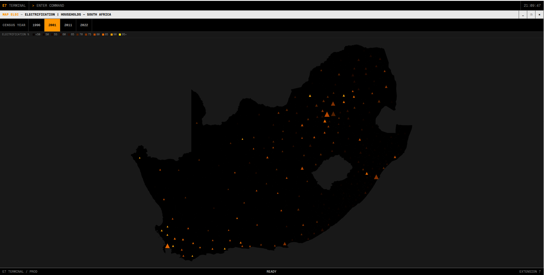Screen dimensions: 544x275
Task: Close the Map Elec window
Action: click(x=539, y=15)
